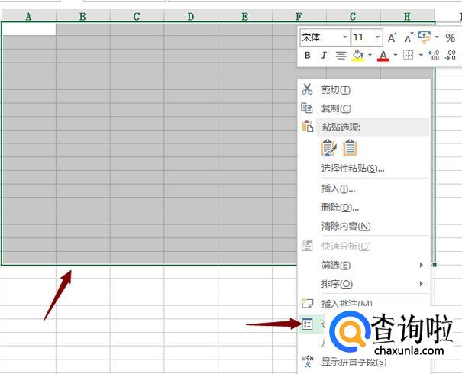Open the font name dropdown 宋体

point(344,37)
